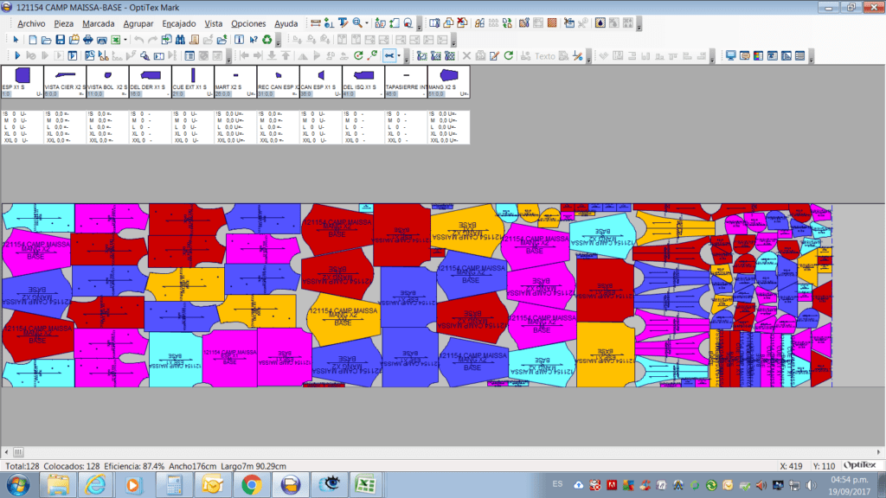Viewport: 886px width, 498px height.
Task: Click the Excel export toolbar icon
Action: pos(115,40)
